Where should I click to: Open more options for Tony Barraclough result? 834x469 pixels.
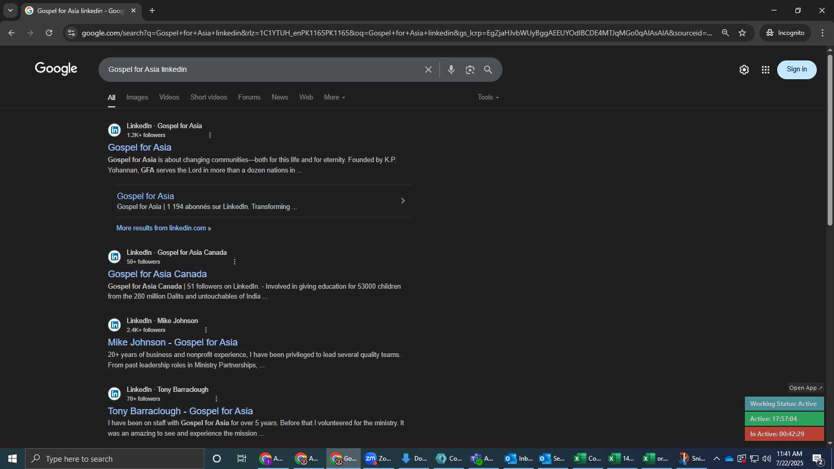(x=216, y=399)
